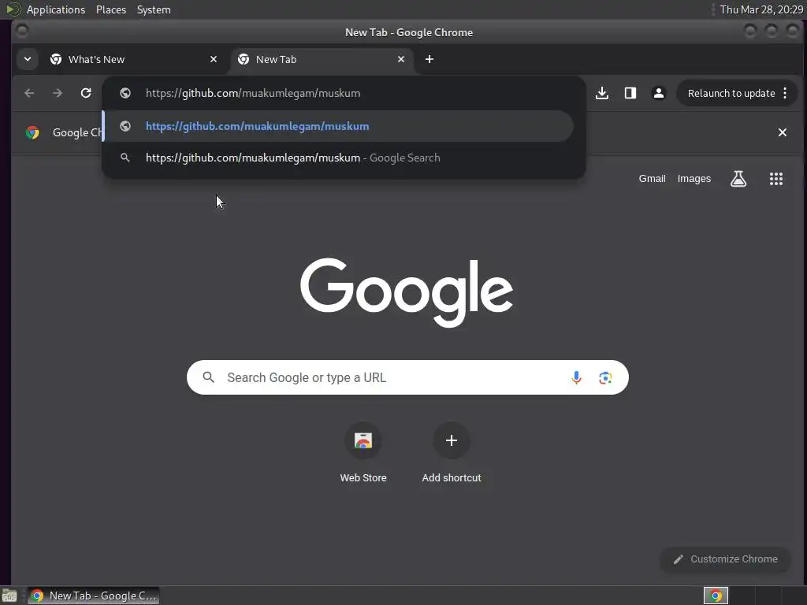Viewport: 807px width, 605px height.
Task: Switch to the What's New tab
Action: point(134,59)
